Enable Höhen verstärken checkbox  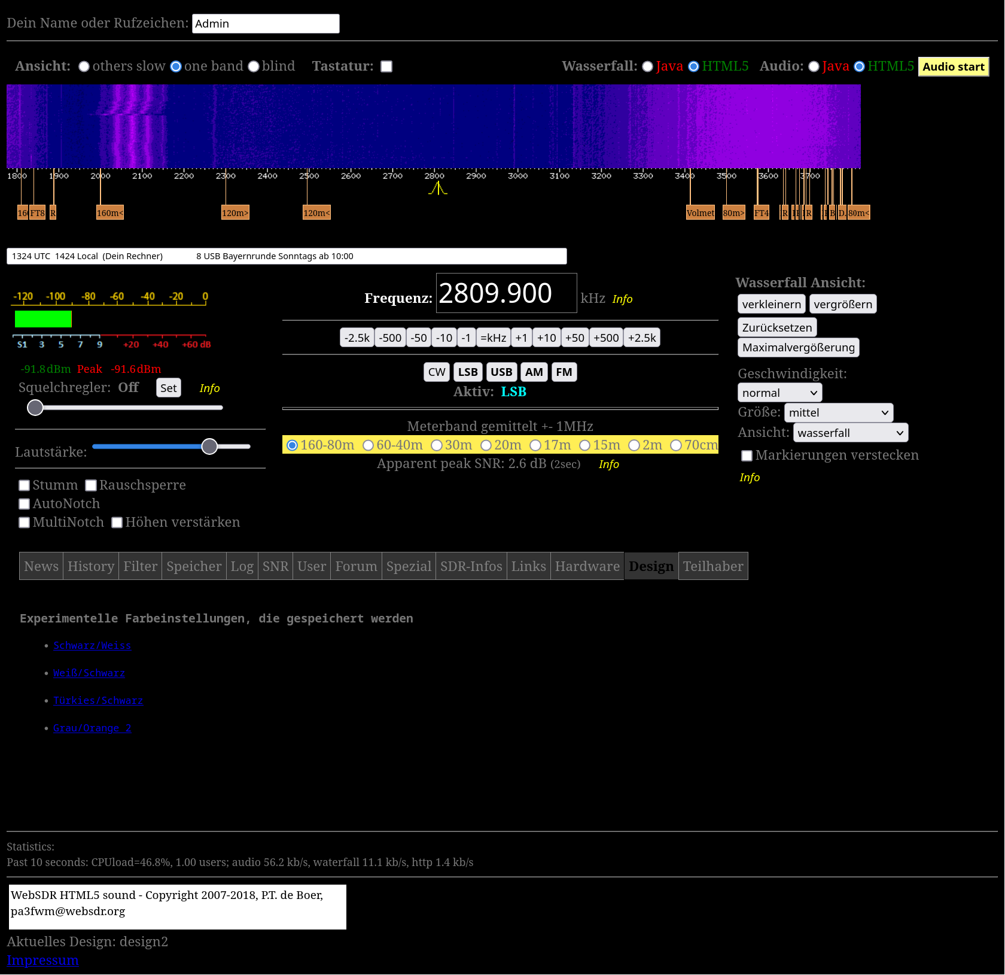(x=117, y=523)
